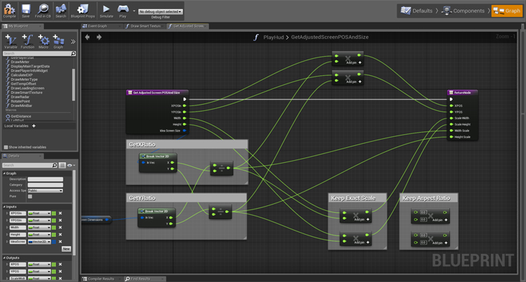This screenshot has height=282, width=526.
Task: Navigate back with the graph's left arrow
Action: click(x=88, y=37)
